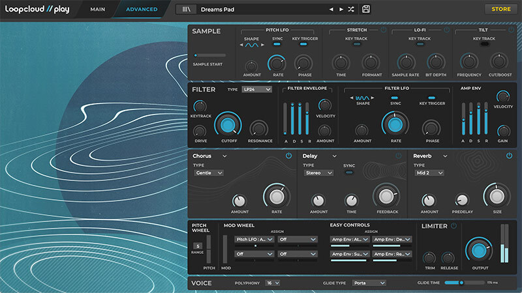Save the preset with the floppy disk icon
Screen dimensions: 522x293
click(x=366, y=9)
